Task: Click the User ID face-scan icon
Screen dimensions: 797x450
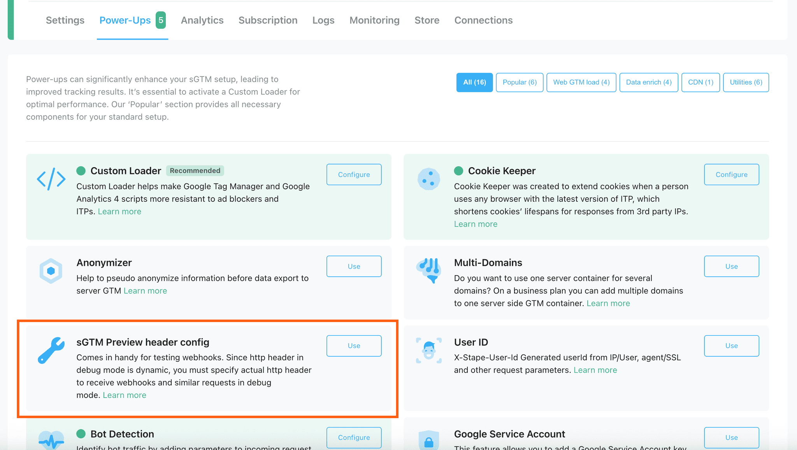Action: click(x=428, y=350)
